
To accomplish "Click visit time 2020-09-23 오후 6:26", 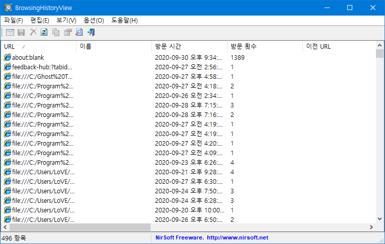I will pos(189,163).
